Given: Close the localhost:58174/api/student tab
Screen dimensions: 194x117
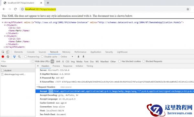Looking at the screenshot, I should point(41,3).
